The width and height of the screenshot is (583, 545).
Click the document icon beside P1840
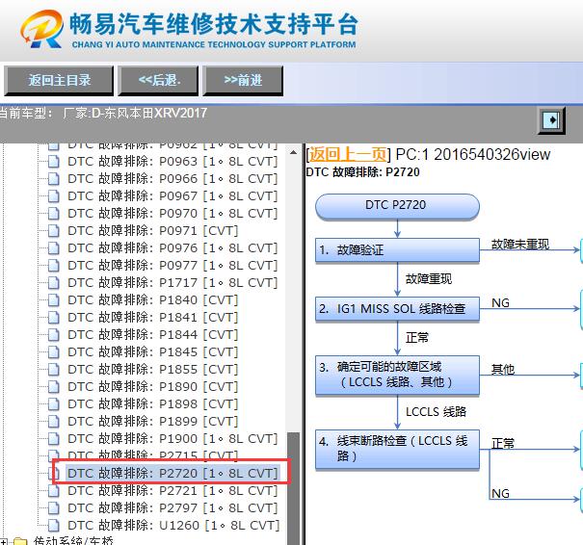tap(54, 300)
